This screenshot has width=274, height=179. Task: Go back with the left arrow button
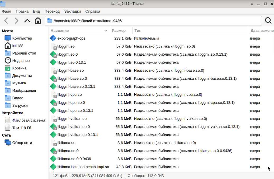tap(6, 21)
